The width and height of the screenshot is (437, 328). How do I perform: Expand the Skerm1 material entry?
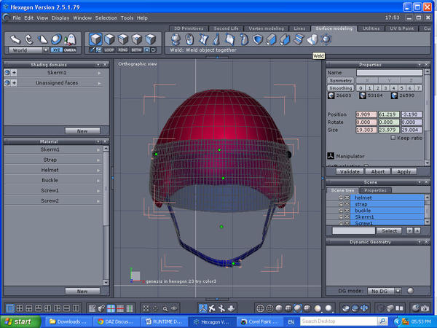click(x=98, y=149)
